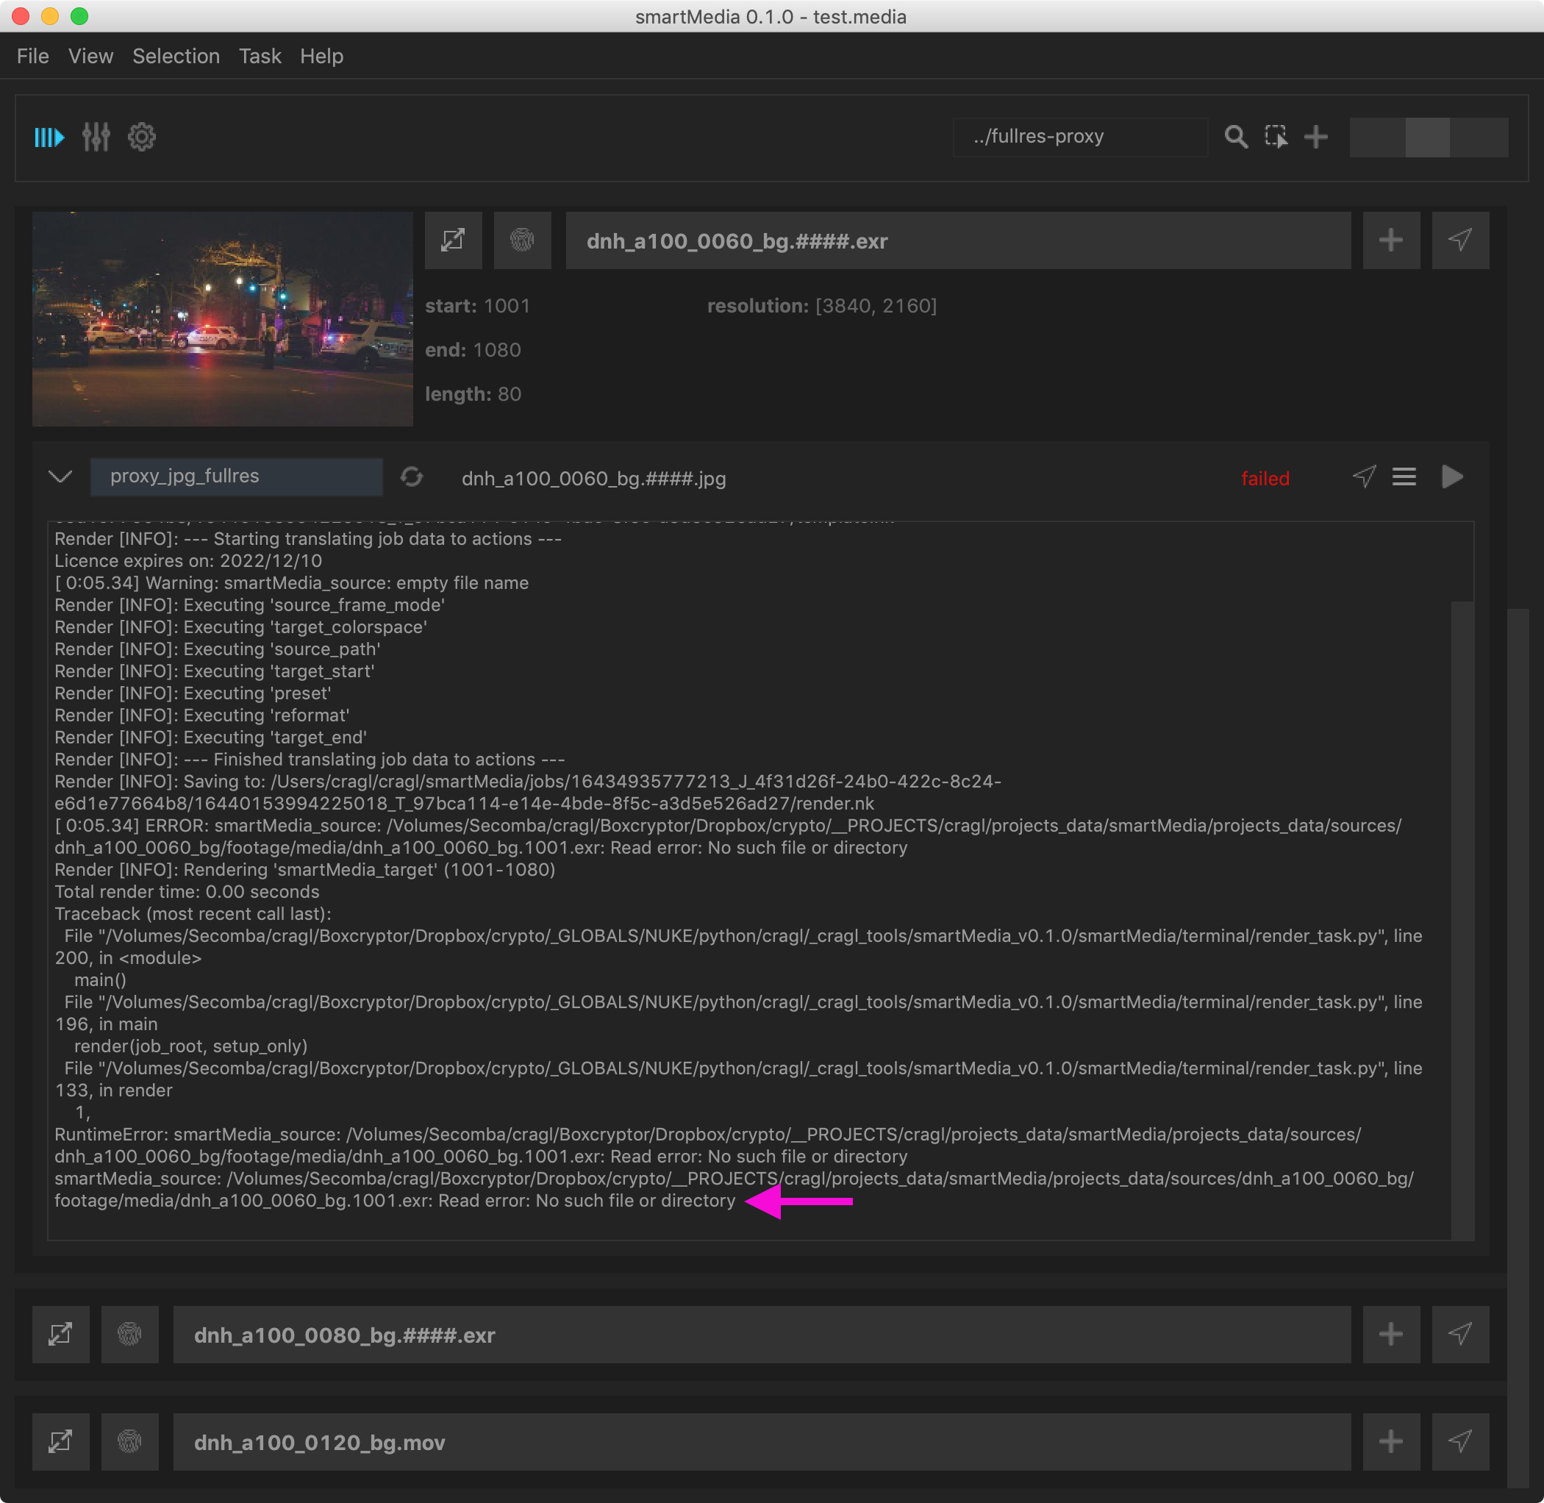Viewport: 1544px width, 1503px height.
Task: Click open-external icon beside dnh_a100_0080_bg.####.exr
Action: [x=61, y=1334]
